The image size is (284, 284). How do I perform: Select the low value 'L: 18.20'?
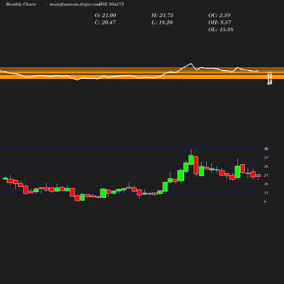click(x=162, y=23)
